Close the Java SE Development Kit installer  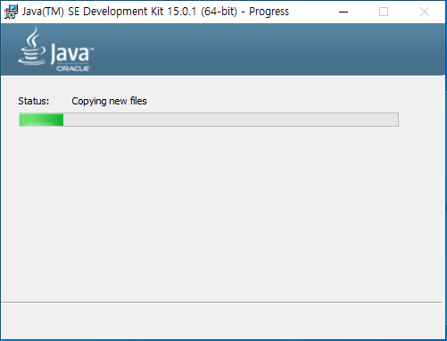[x=425, y=12]
